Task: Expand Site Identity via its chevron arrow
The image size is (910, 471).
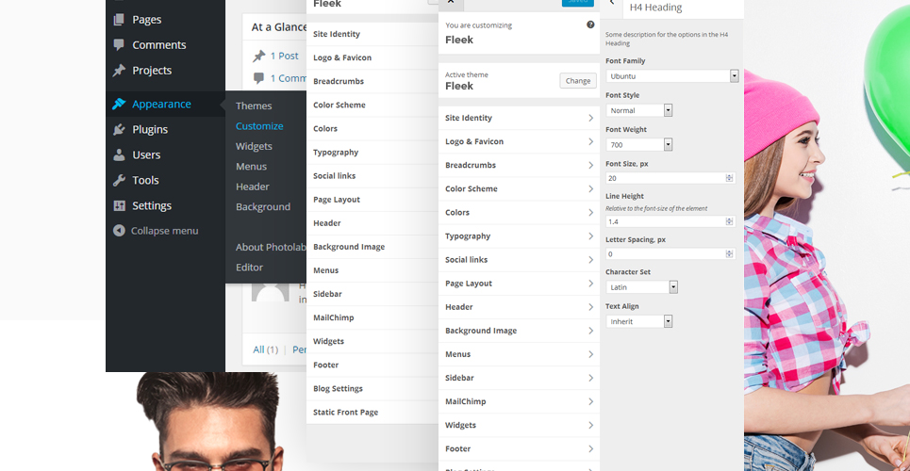Action: click(590, 118)
